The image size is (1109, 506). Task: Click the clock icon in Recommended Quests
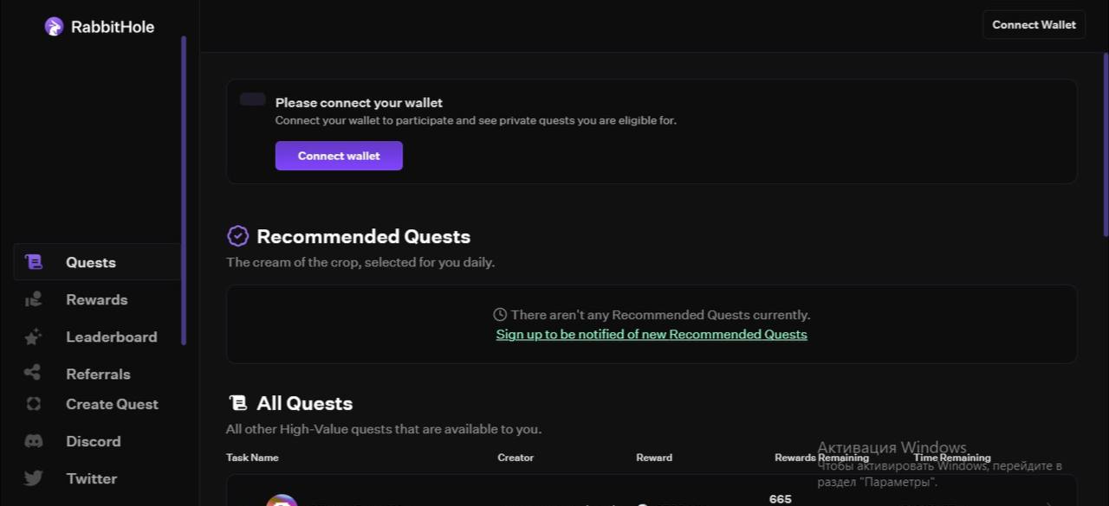point(500,315)
